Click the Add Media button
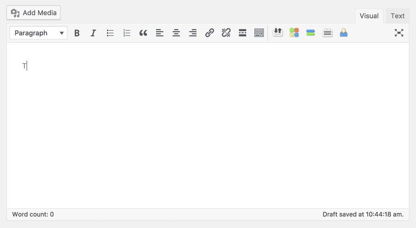The width and height of the screenshot is (416, 228). point(34,13)
